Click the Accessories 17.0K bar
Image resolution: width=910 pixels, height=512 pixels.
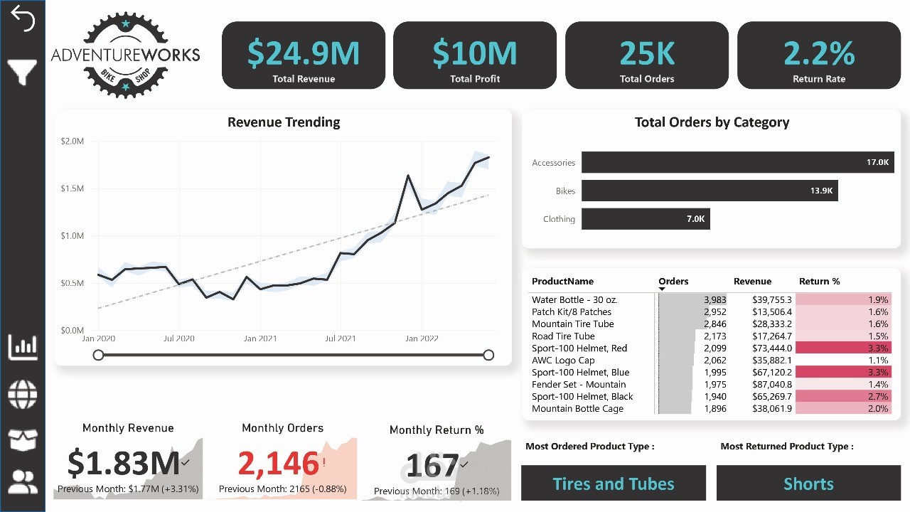point(737,162)
